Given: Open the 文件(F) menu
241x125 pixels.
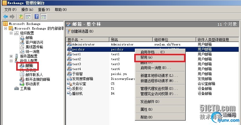Looking at the screenshot, I should (10, 10).
